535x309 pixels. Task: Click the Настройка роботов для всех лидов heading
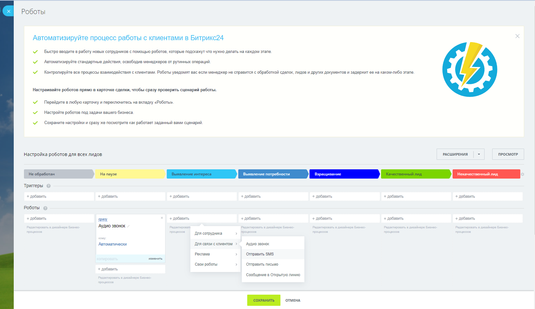pyautogui.click(x=63, y=154)
